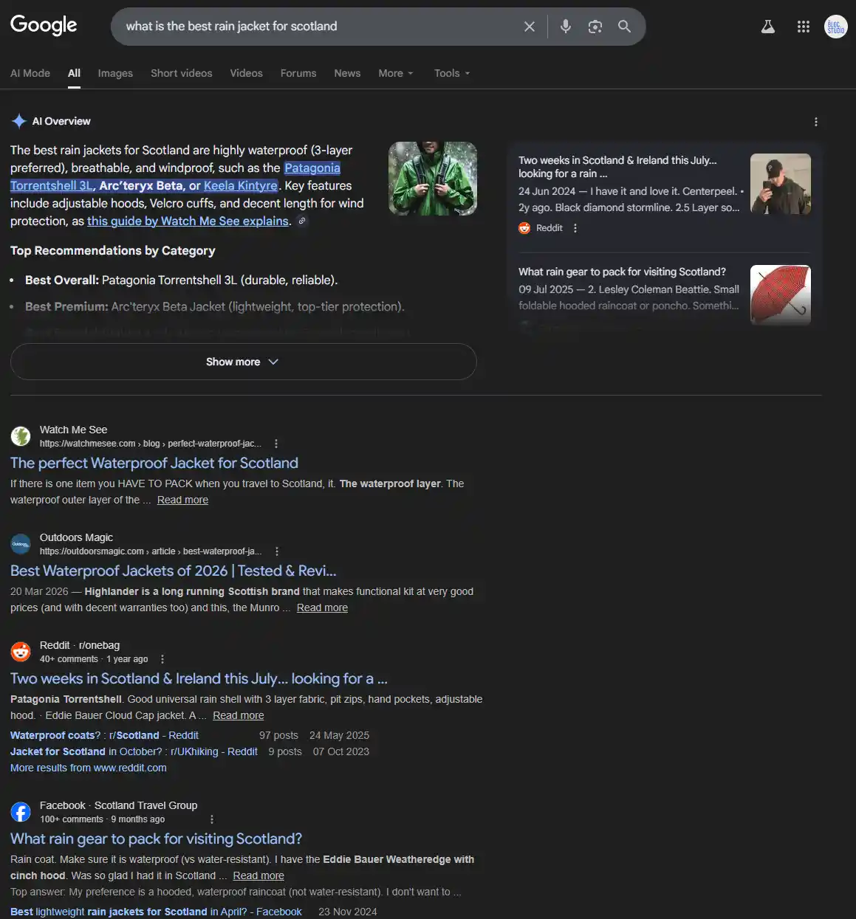
Task: Click the source link icon after Watch Me See guide
Action: pyautogui.click(x=302, y=221)
